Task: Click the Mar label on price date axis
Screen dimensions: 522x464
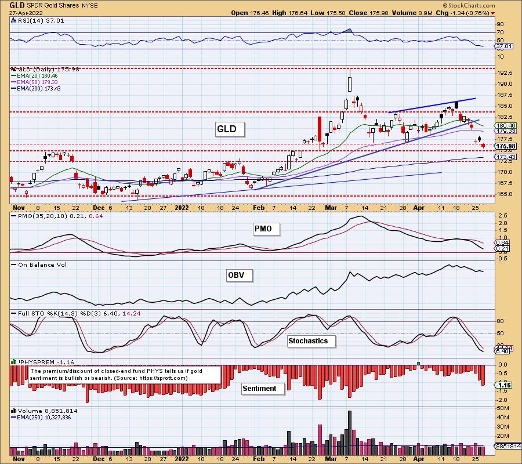Action: [x=331, y=208]
